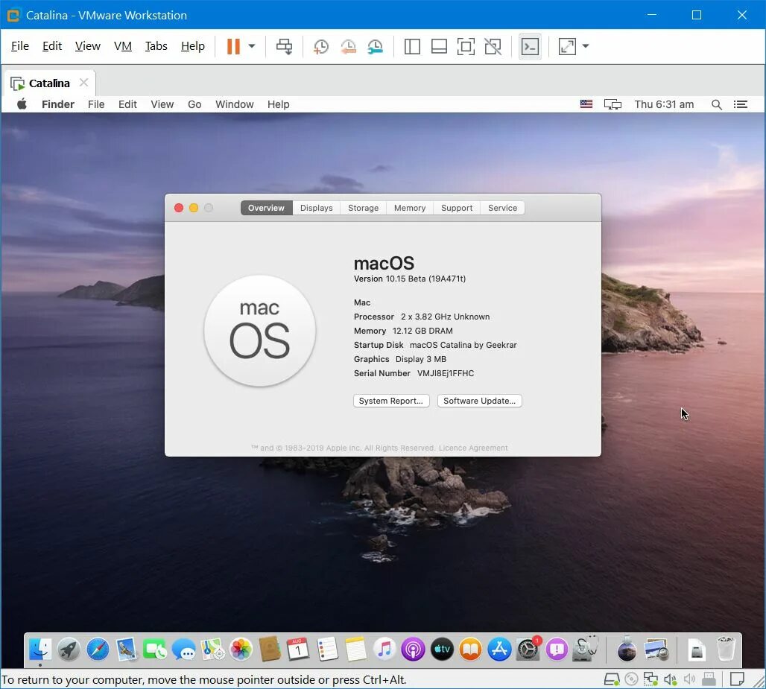Open Finder from the dock

40,650
